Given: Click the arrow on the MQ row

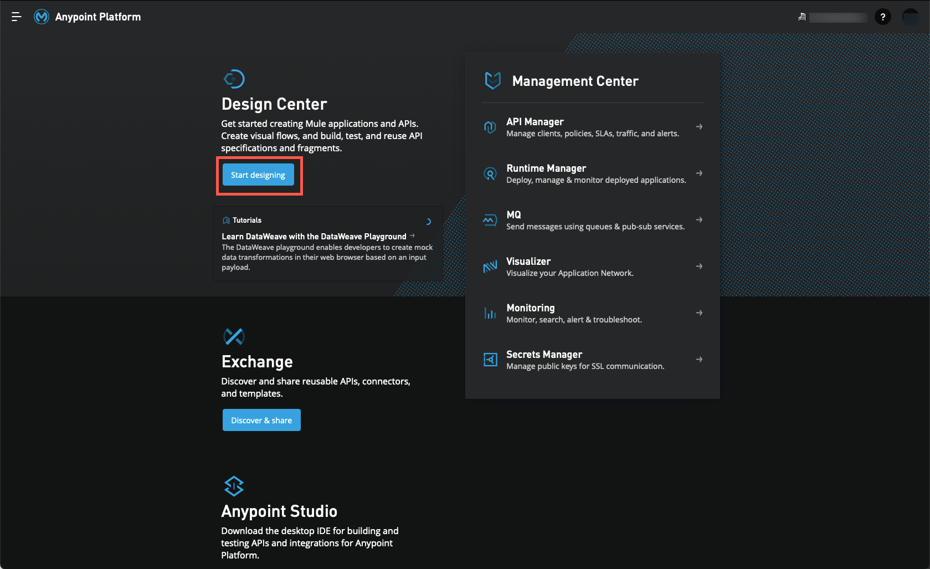Looking at the screenshot, I should [699, 220].
